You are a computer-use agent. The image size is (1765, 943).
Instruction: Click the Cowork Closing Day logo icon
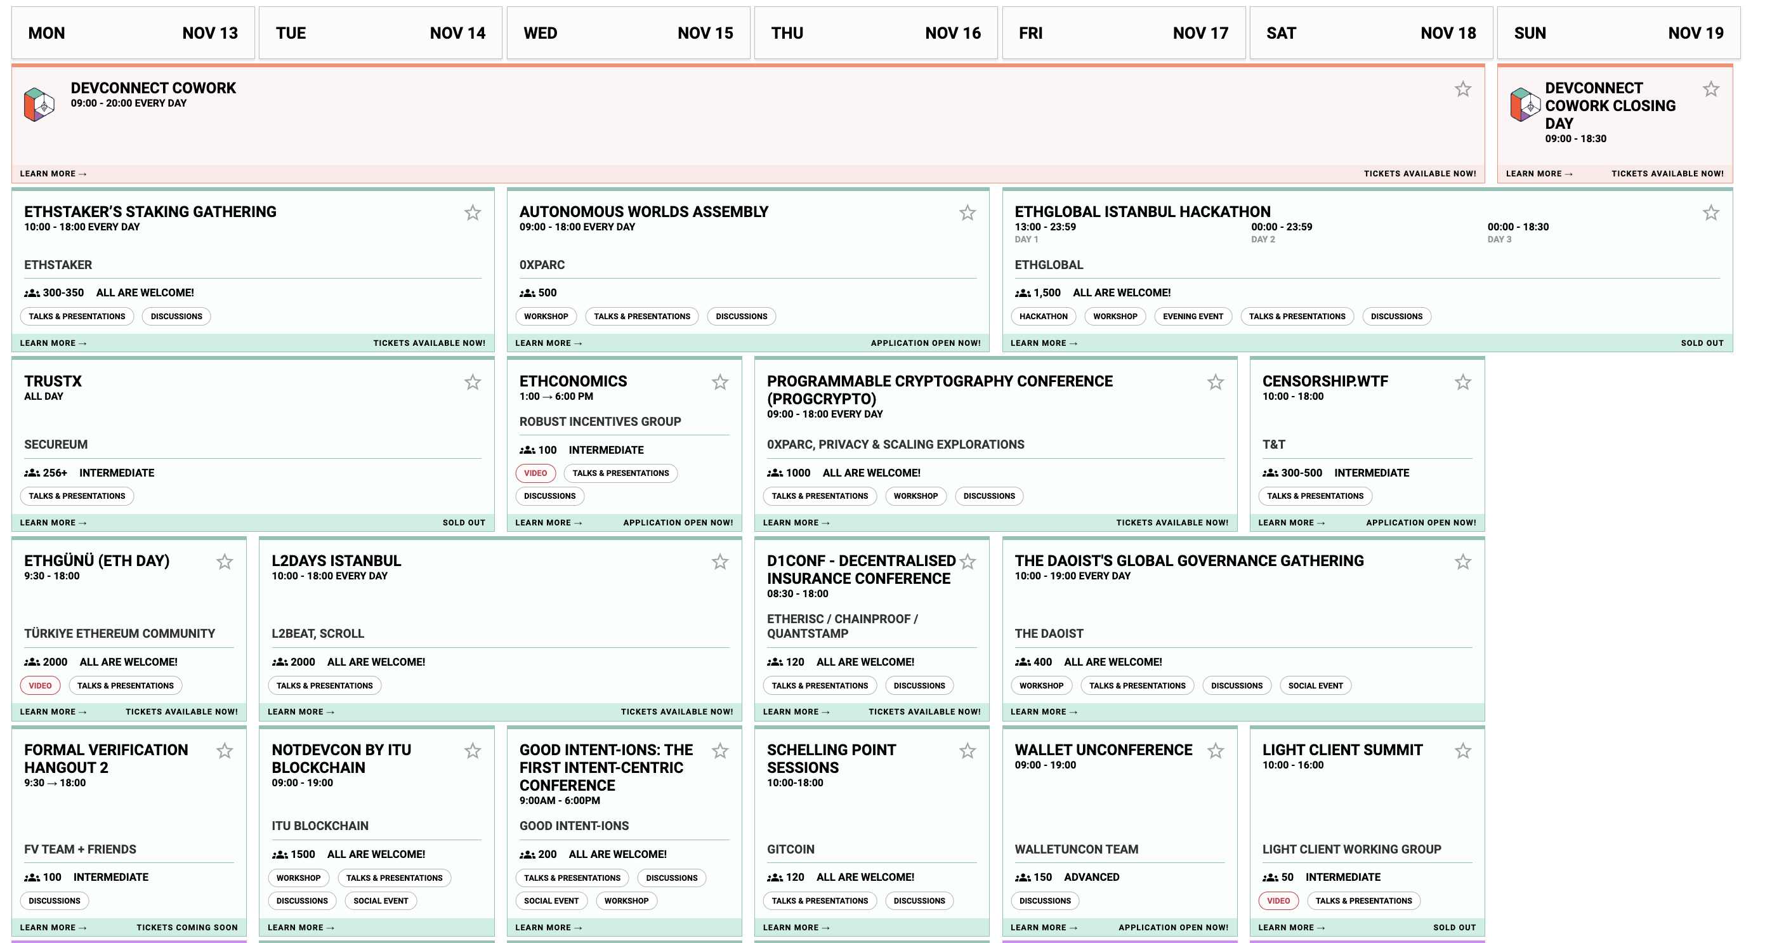(1525, 105)
